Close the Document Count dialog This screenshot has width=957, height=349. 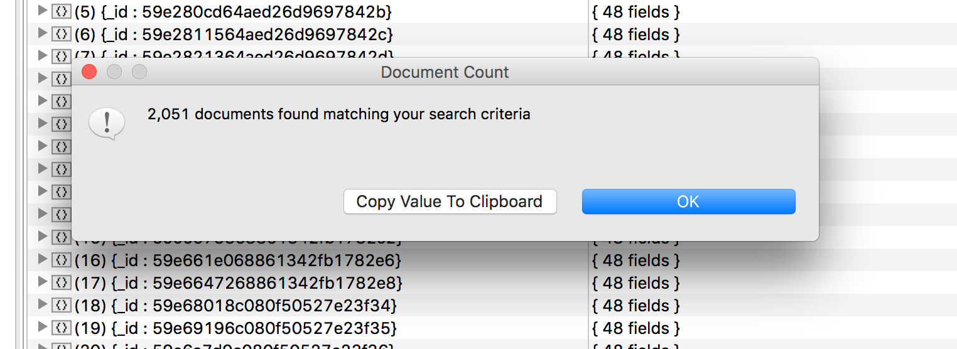[x=89, y=72]
